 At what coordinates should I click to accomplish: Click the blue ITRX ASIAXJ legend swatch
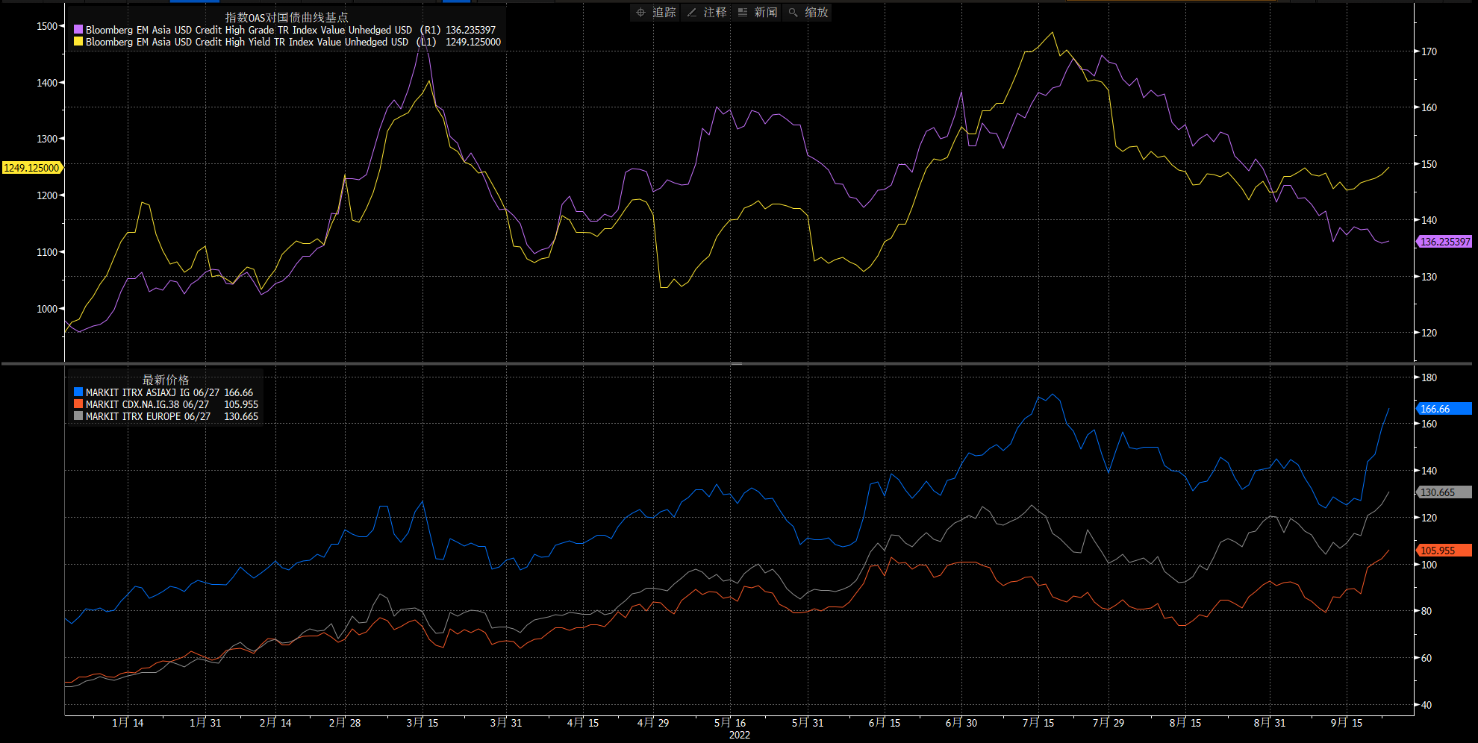(78, 392)
